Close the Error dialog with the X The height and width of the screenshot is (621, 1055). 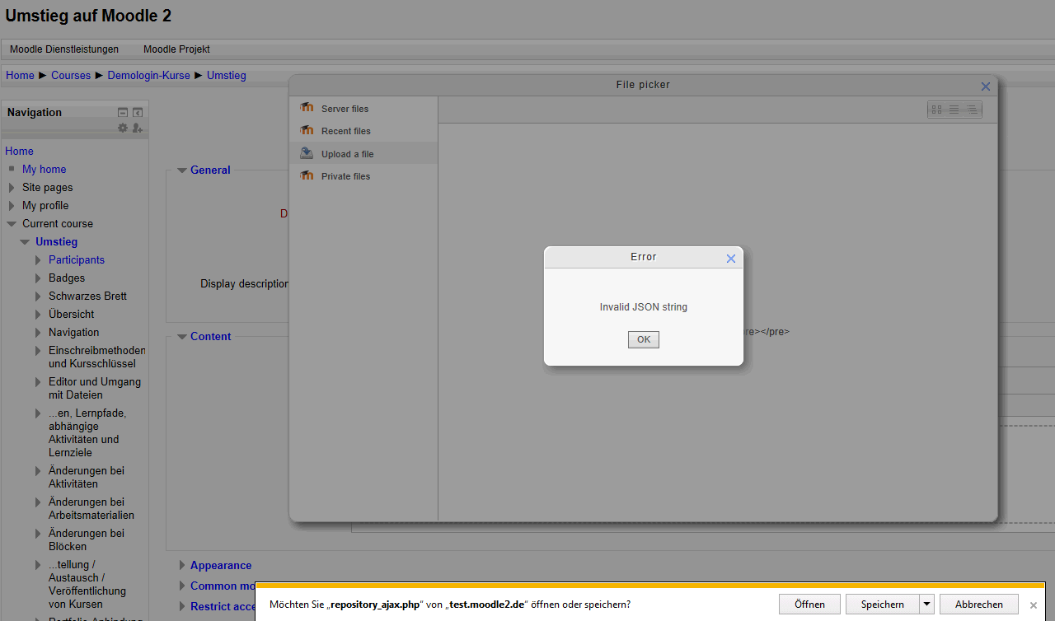730,258
